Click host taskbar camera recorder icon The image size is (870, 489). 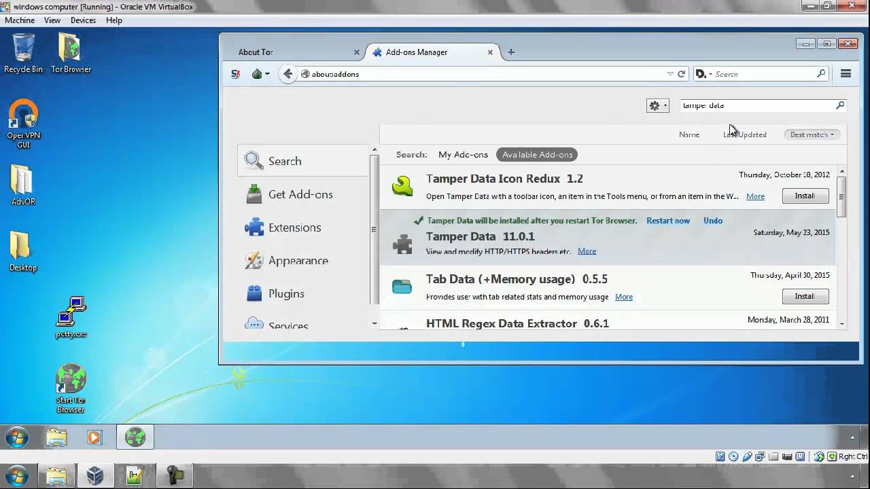[x=175, y=475]
